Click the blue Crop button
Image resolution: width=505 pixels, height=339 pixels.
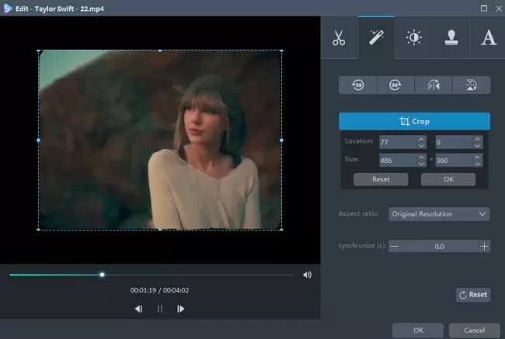(414, 121)
